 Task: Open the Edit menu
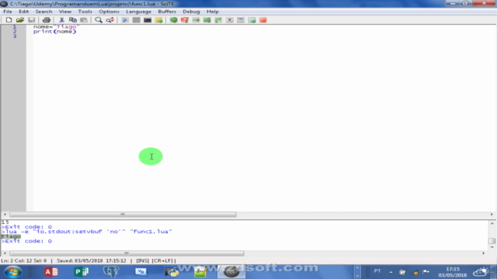(24, 12)
